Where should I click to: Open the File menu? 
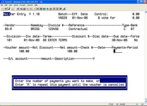(x=2, y=5)
